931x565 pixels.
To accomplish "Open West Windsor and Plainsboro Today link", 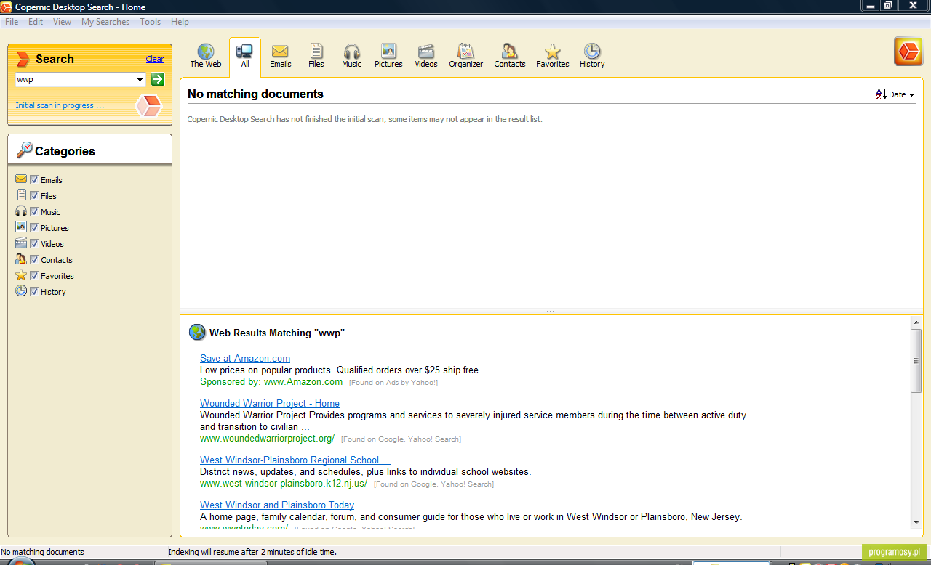I will (277, 505).
